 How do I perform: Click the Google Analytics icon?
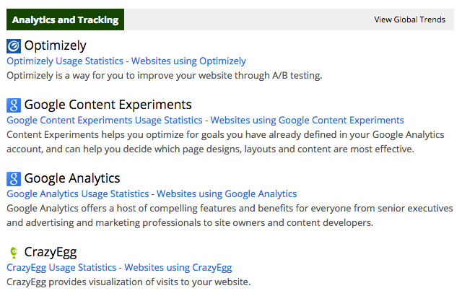[x=14, y=178]
